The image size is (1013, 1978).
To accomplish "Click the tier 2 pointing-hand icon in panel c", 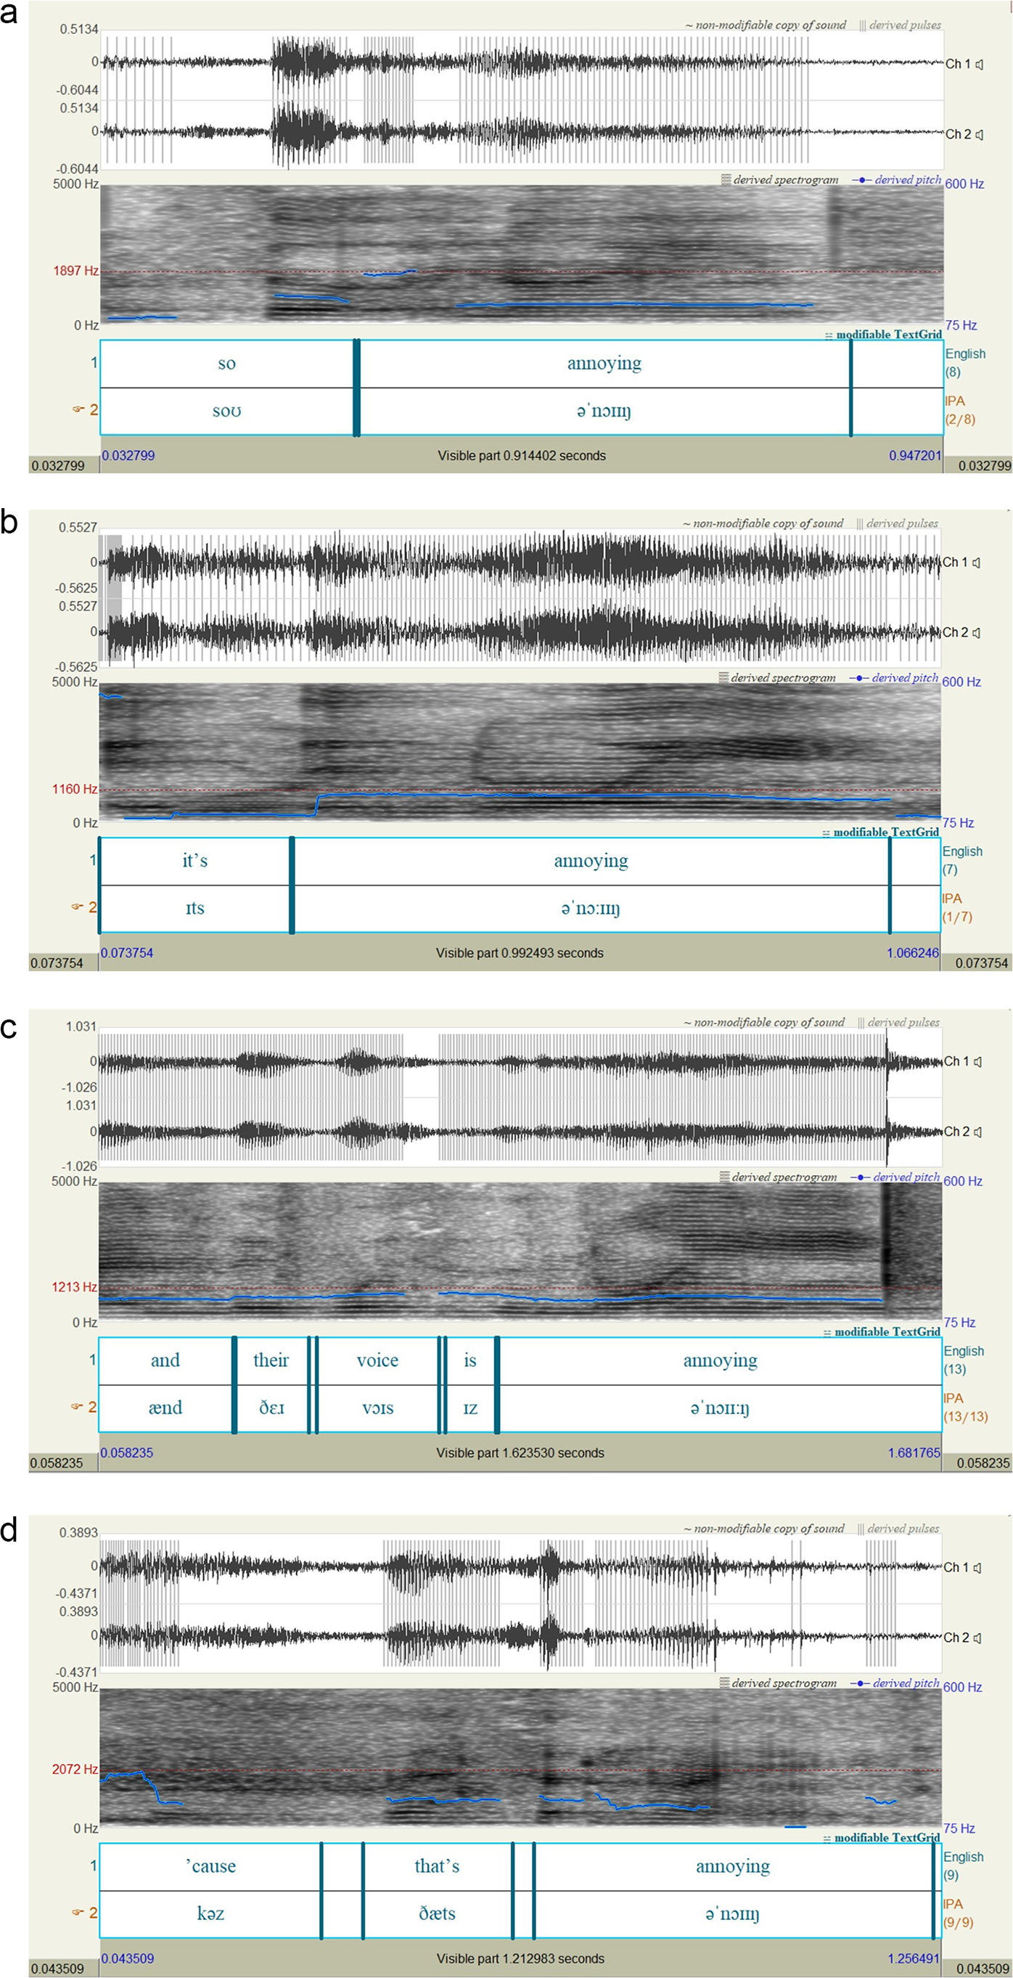I will click(x=77, y=1407).
